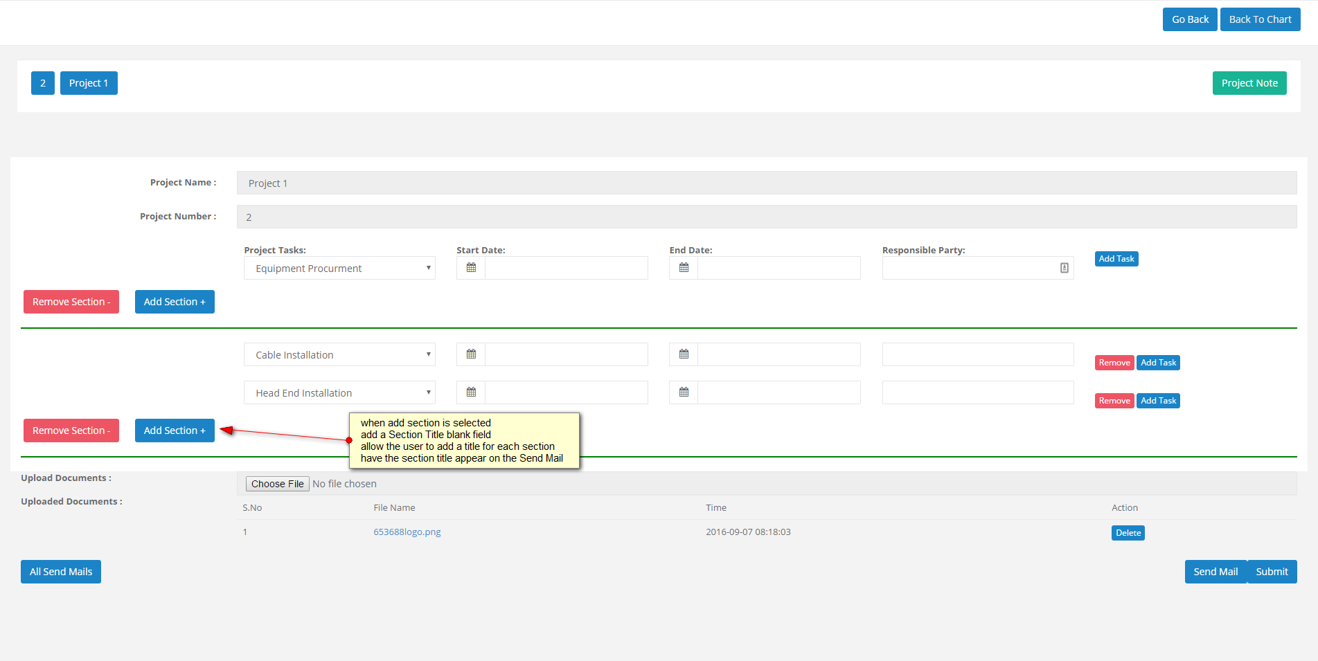The width and height of the screenshot is (1318, 661).
Task: Expand the Cable Installation task dropdown
Action: [339, 354]
